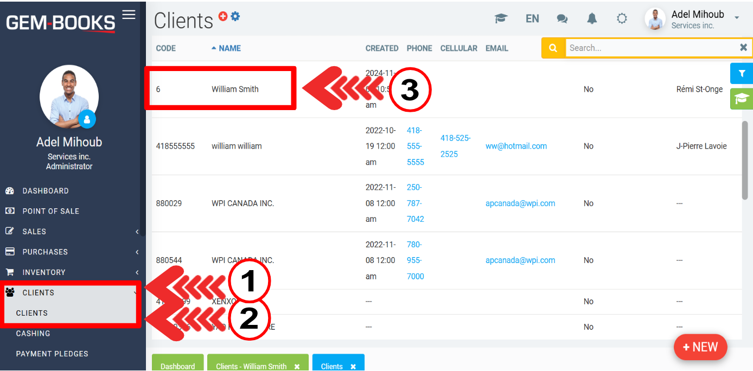Image resolution: width=753 pixels, height=371 pixels.
Task: Click the red + NEW button
Action: tap(700, 347)
